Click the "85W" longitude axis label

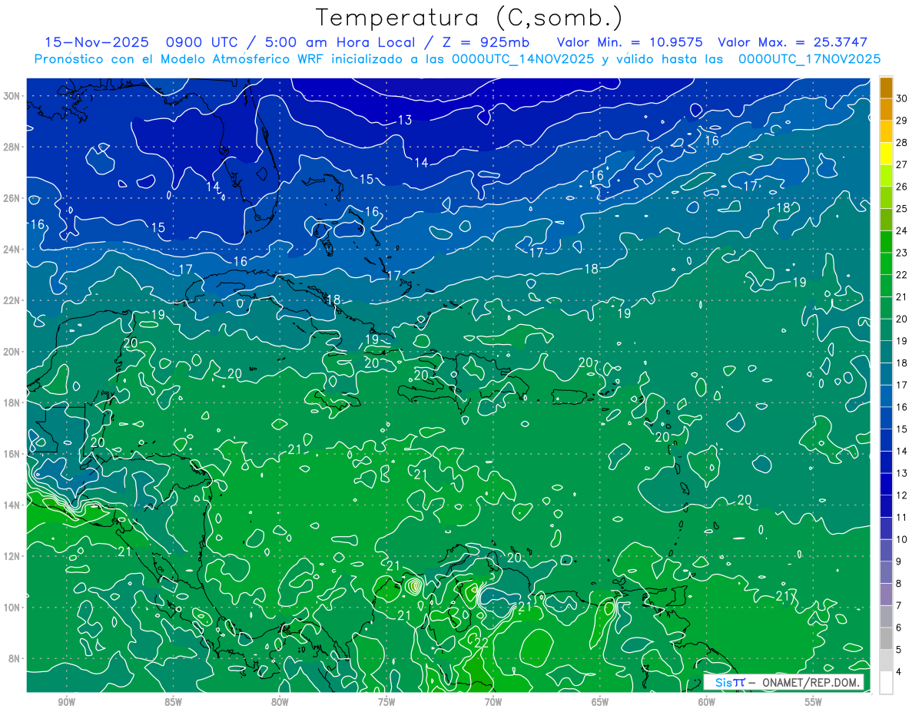[x=173, y=702]
